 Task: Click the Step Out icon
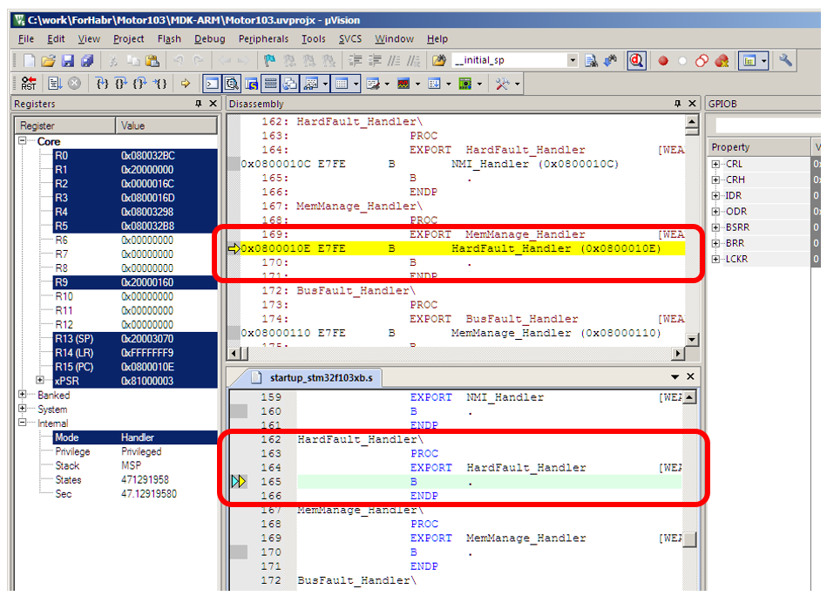coord(140,84)
